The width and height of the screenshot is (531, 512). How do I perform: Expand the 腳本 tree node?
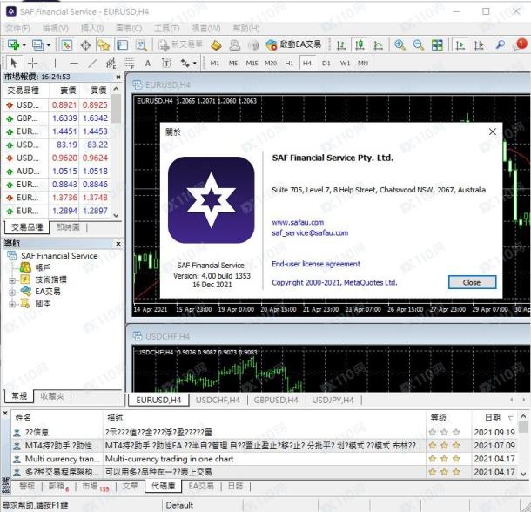point(12,304)
